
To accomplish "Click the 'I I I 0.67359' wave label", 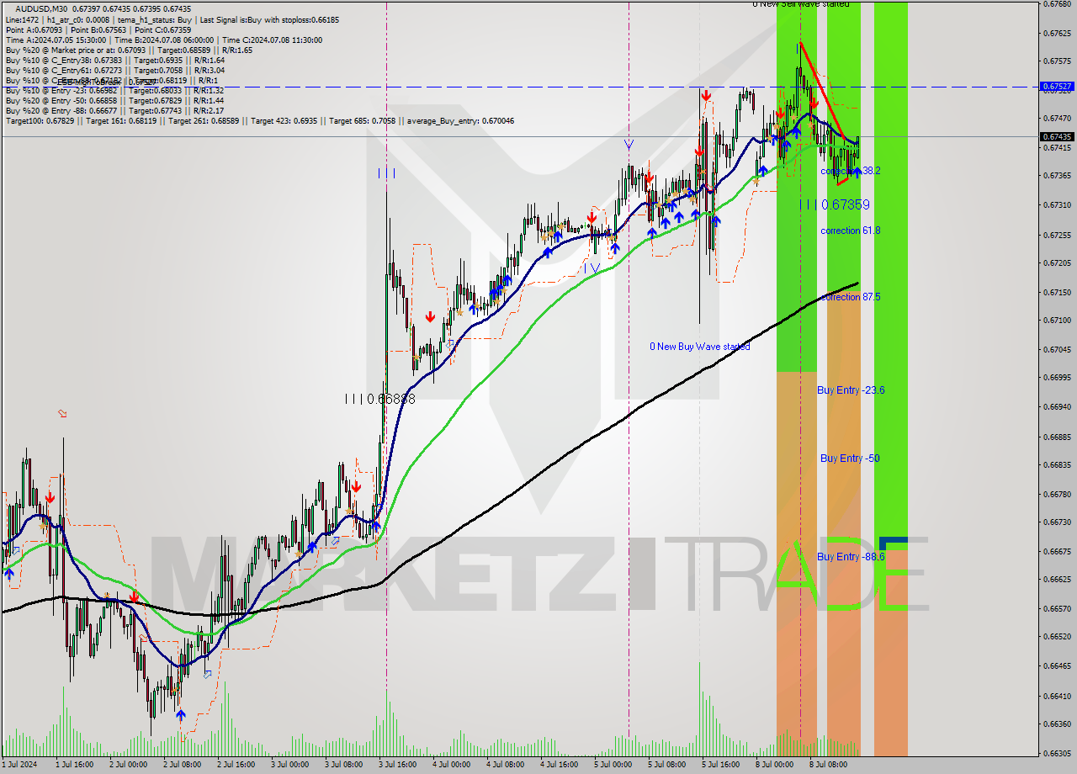I will tap(835, 204).
